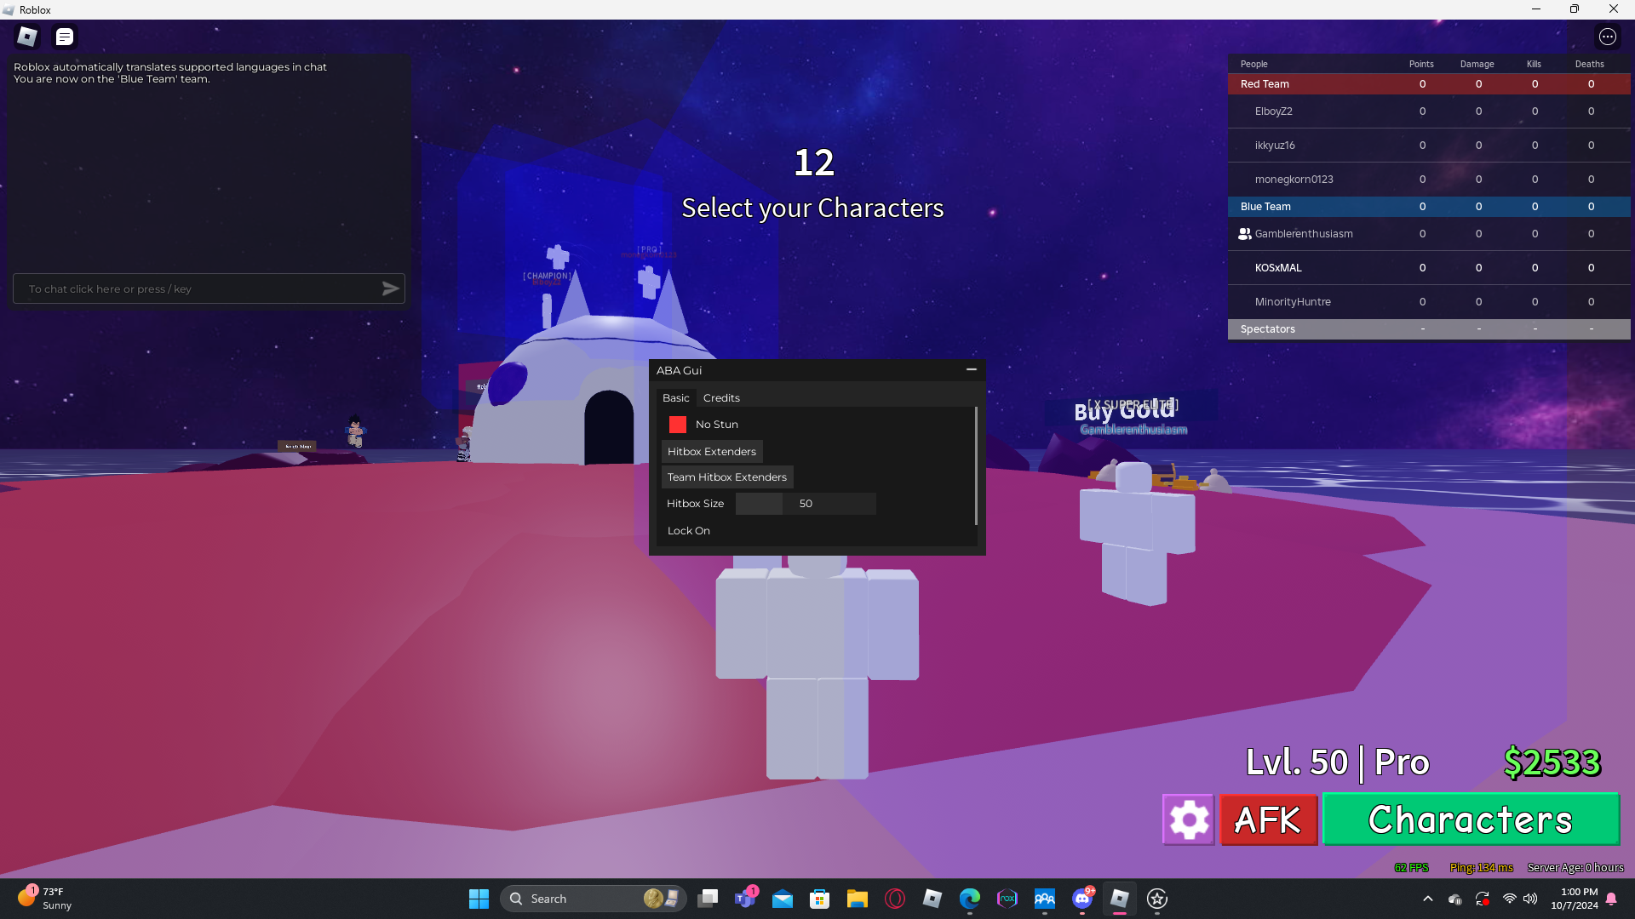Open the Roblox main menu icon

point(27,37)
